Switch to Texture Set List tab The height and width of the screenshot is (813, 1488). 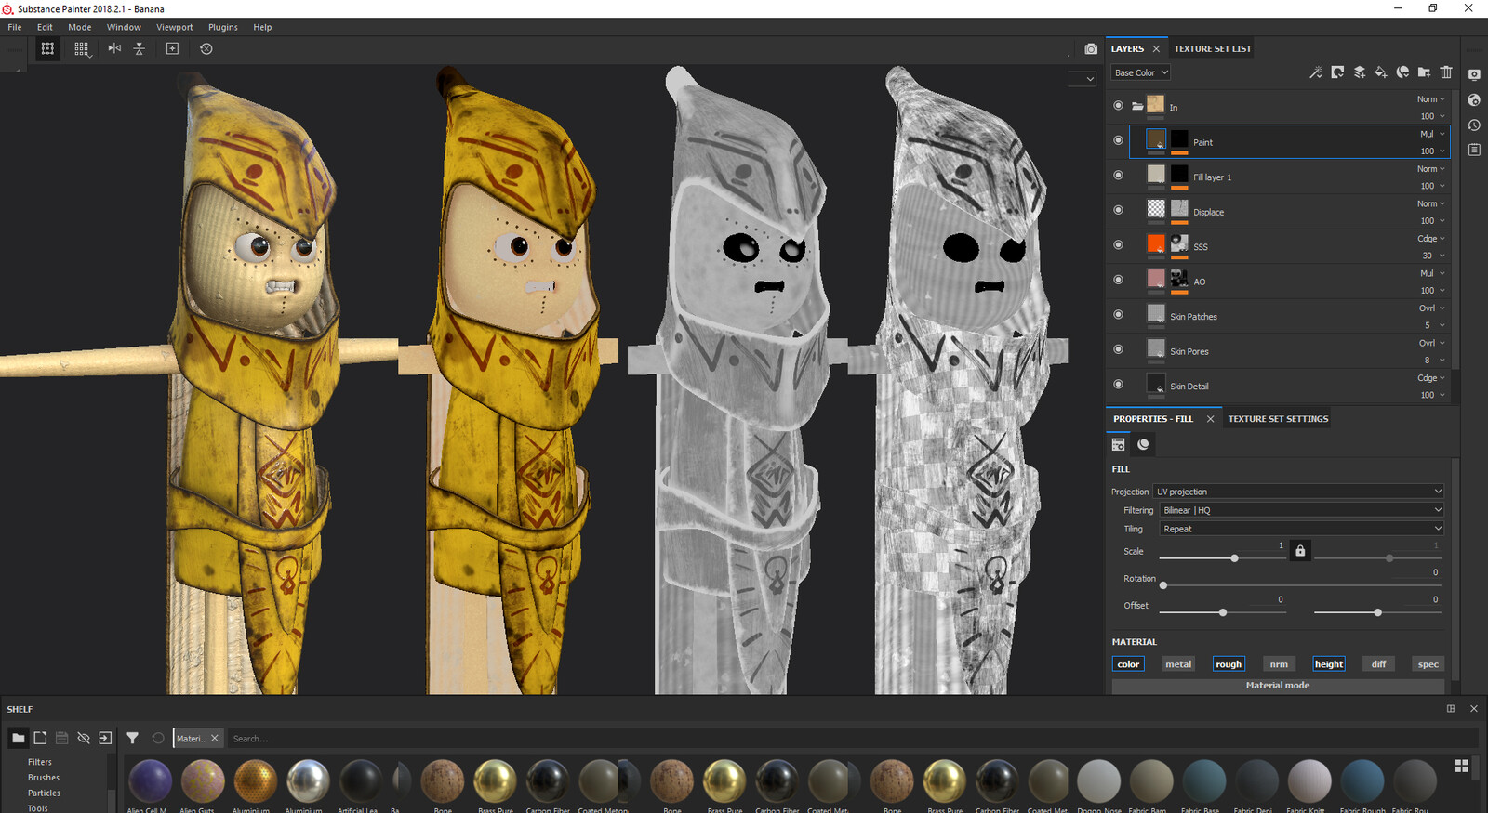pos(1213,48)
